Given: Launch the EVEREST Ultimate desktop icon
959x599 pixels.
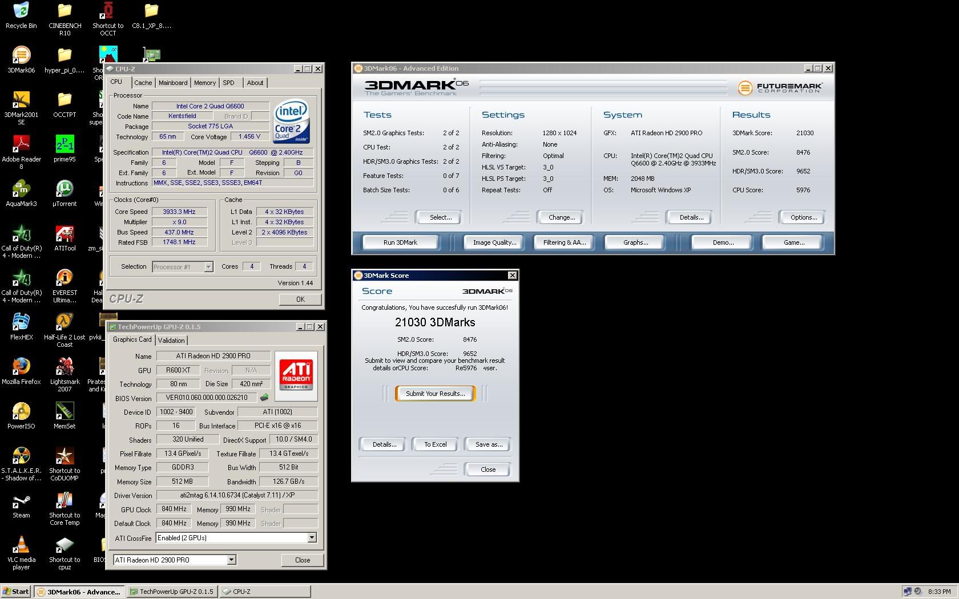Looking at the screenshot, I should 65,286.
